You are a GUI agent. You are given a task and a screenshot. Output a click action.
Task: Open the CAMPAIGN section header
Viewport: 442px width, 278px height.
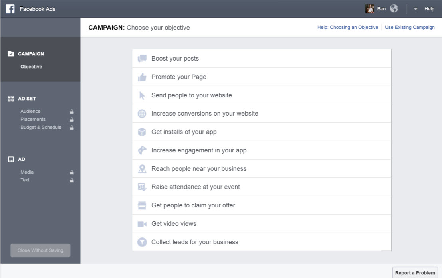tap(31, 54)
